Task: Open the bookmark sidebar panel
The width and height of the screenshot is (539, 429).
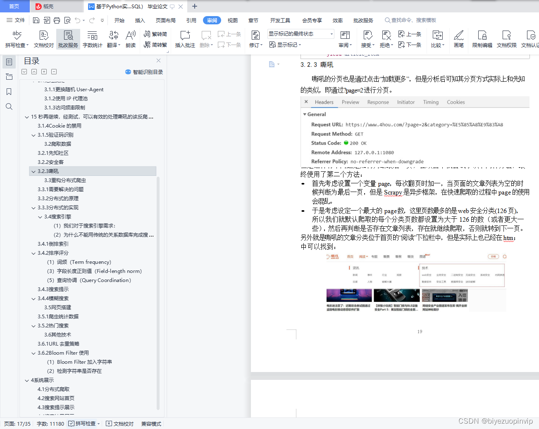Action: [x=9, y=92]
